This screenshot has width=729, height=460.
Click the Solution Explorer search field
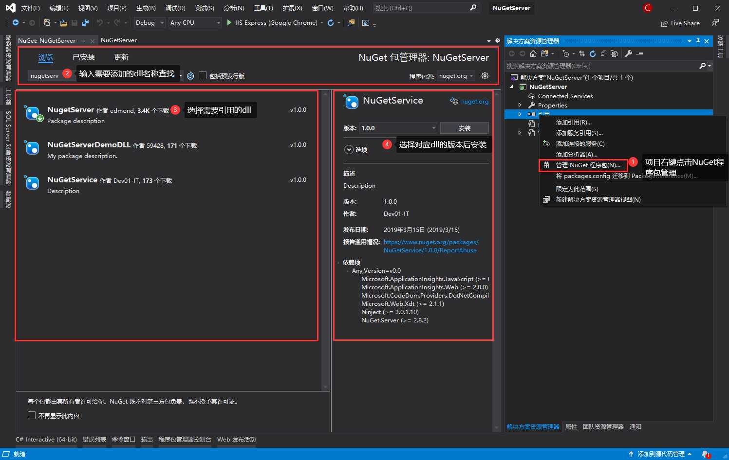pyautogui.click(x=602, y=66)
